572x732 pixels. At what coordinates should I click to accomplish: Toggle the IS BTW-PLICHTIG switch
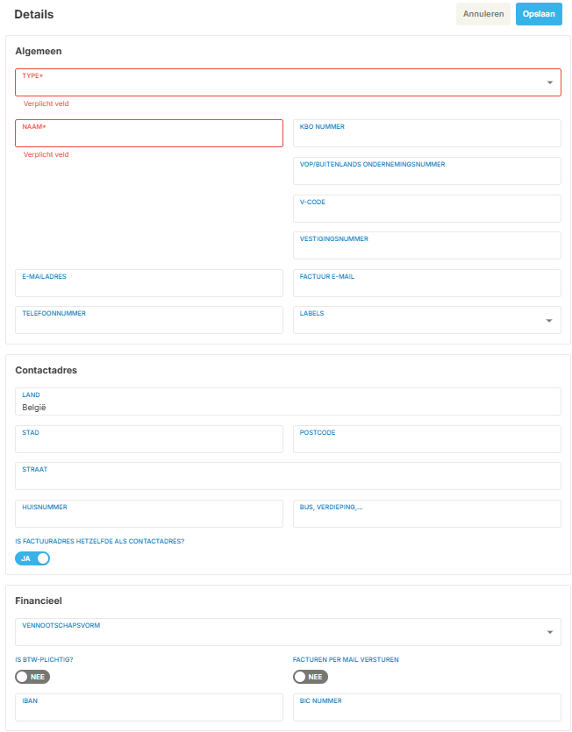32,677
